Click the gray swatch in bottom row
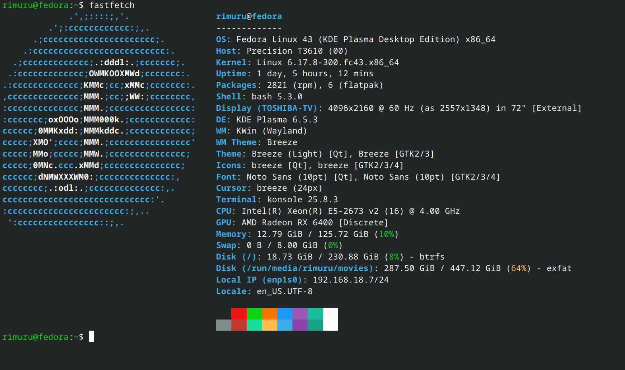Image resolution: width=625 pixels, height=370 pixels. (x=224, y=325)
